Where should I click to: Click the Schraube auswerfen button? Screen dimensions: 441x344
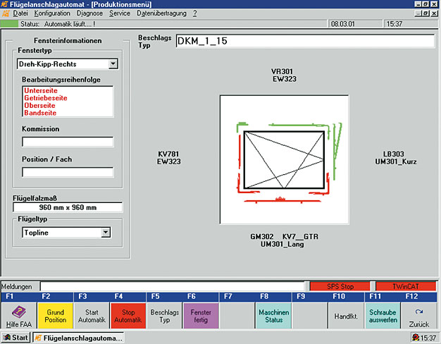[383, 316]
